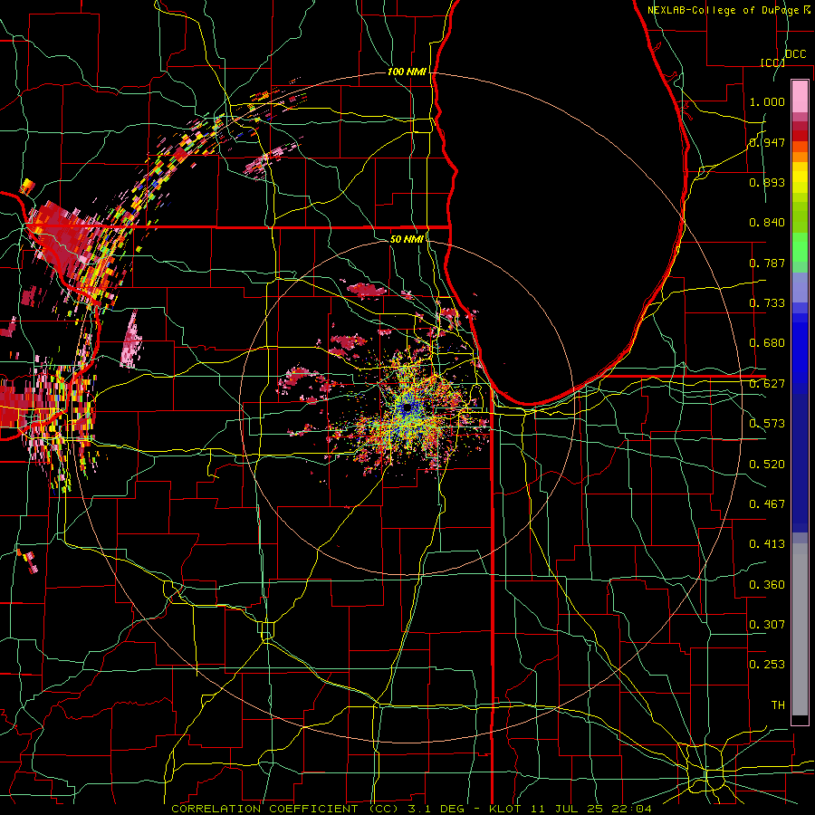Screen dimensions: 815x815
Task: Click the 0.947 scale value
Action: click(767, 142)
